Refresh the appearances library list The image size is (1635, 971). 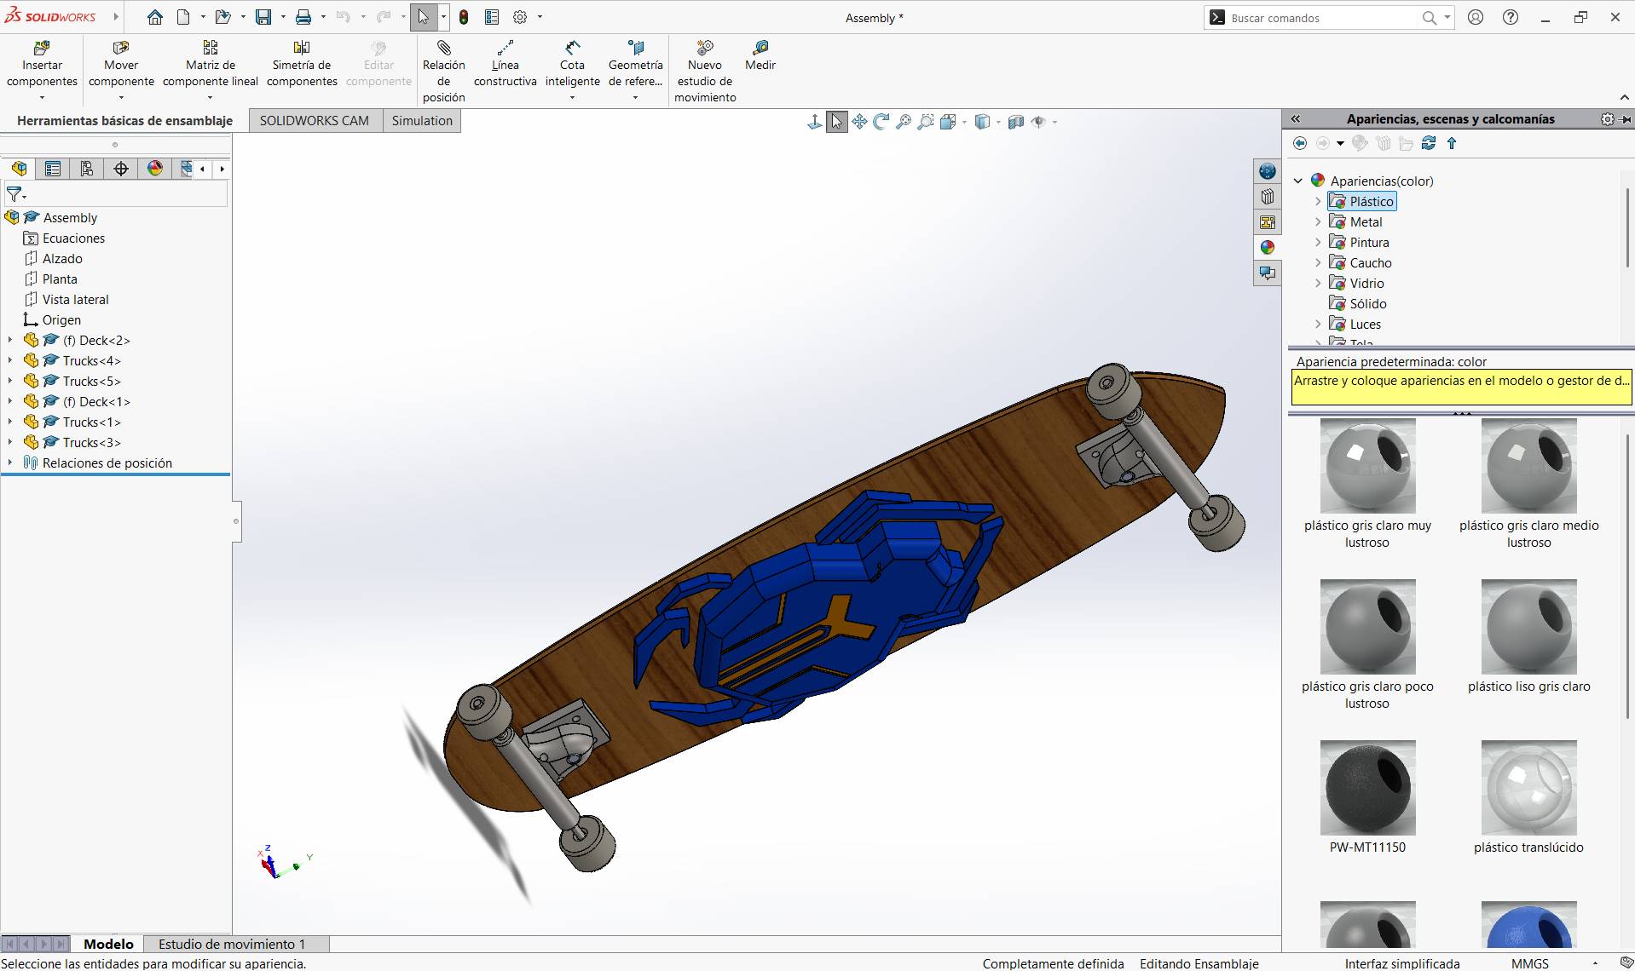click(1429, 143)
